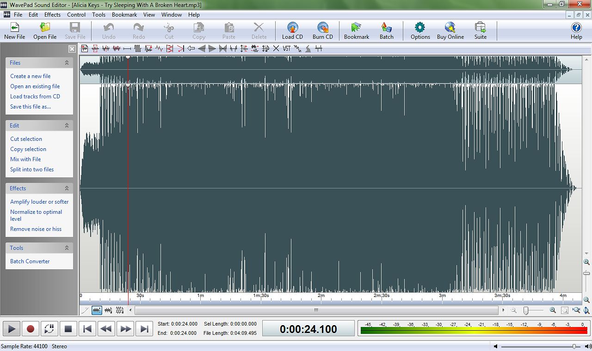592x351 pixels.
Task: Open the Suite toolbar icon
Action: (481, 30)
